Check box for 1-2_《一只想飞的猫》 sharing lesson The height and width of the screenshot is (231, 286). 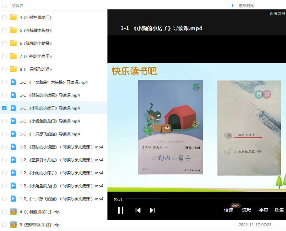(4, 199)
